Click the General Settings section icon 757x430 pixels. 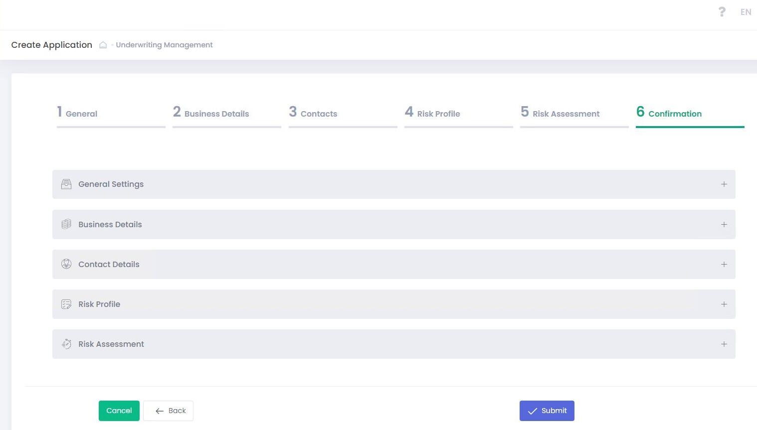pos(66,184)
